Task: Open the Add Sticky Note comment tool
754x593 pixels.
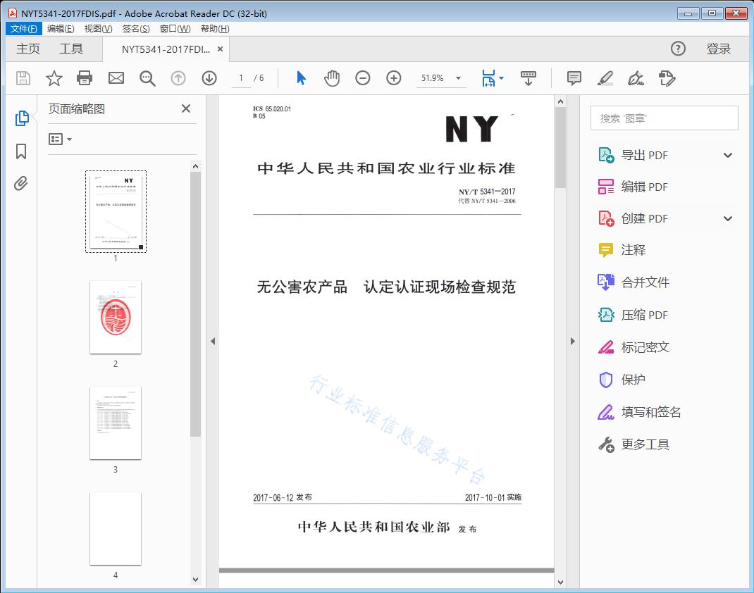Action: point(574,78)
